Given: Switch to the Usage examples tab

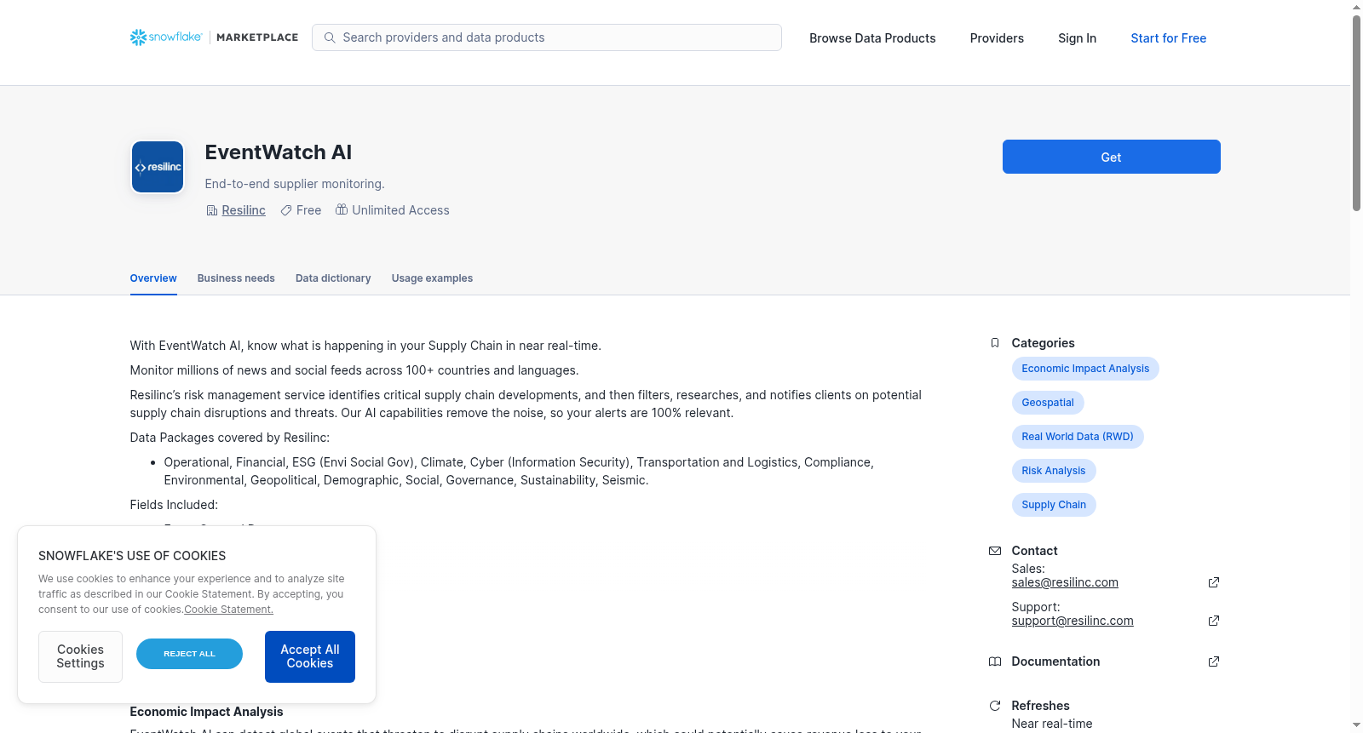Looking at the screenshot, I should (x=432, y=278).
